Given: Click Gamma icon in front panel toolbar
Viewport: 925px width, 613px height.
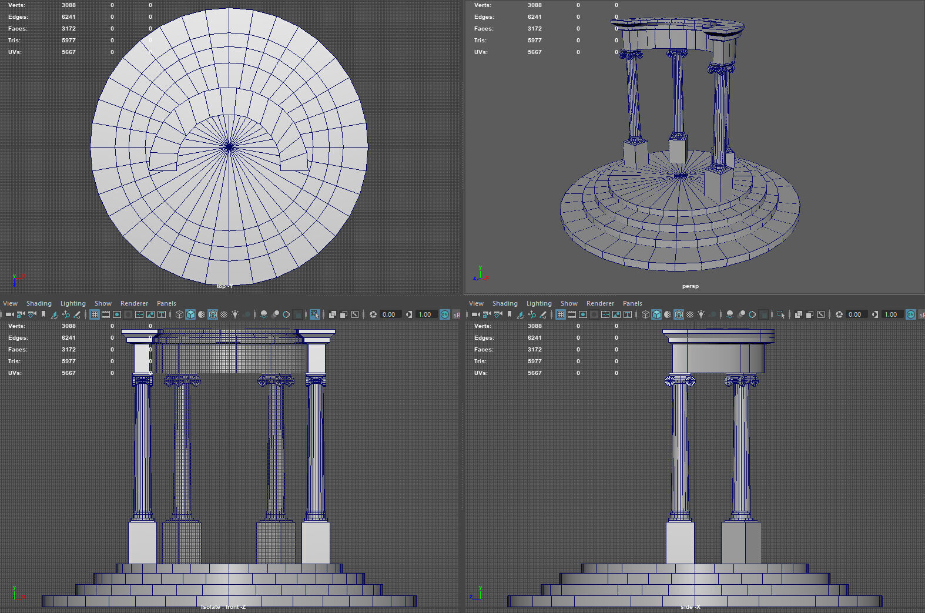Looking at the screenshot, I should [409, 314].
